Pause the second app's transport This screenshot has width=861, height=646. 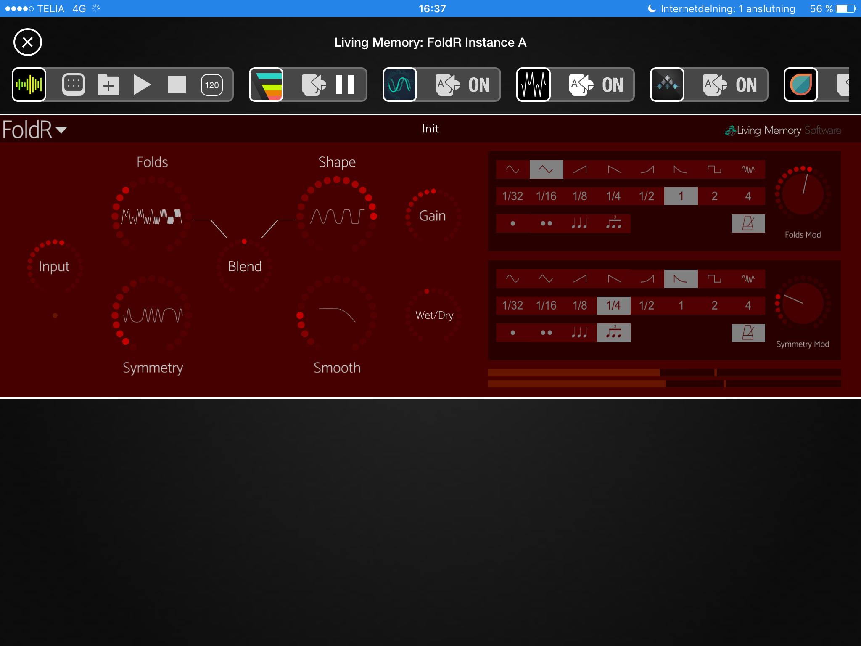pyautogui.click(x=345, y=85)
